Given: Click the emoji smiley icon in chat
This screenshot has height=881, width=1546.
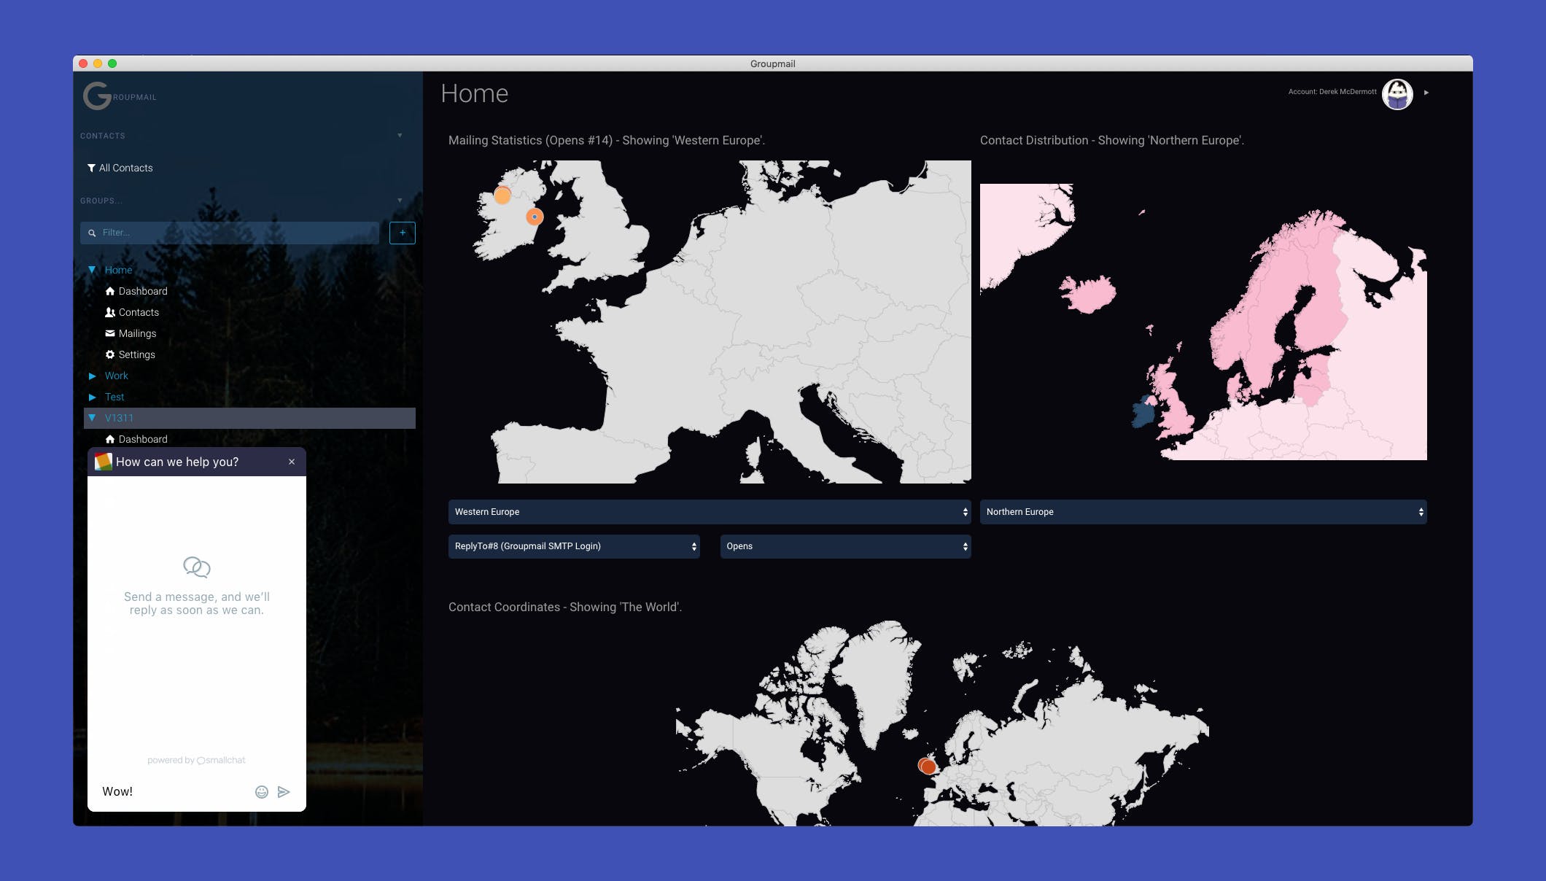Looking at the screenshot, I should pos(262,792).
